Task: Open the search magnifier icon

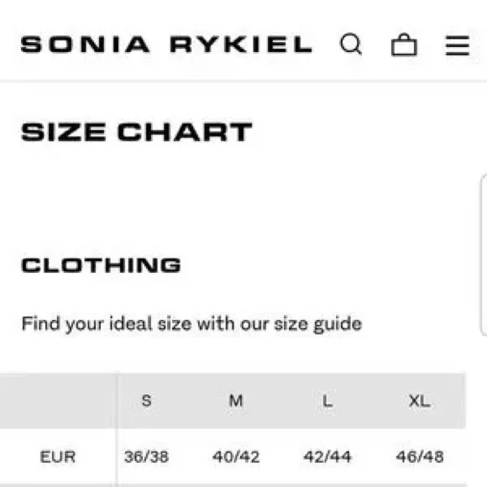Action: click(x=351, y=44)
